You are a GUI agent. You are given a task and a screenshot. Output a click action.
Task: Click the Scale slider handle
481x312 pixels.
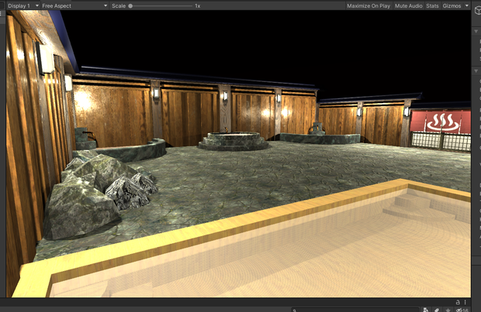point(130,6)
